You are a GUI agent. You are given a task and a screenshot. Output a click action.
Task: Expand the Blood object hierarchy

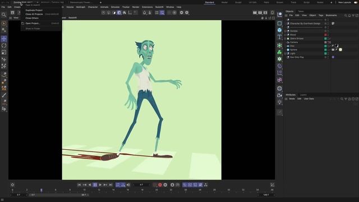tap(286, 35)
